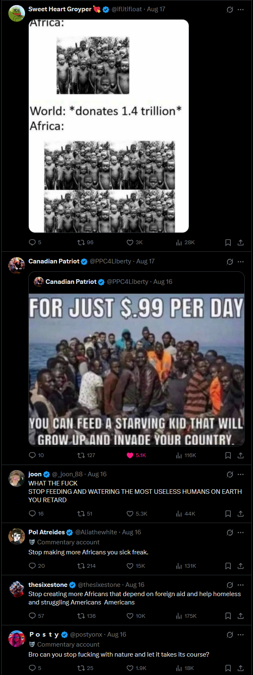The image size is (253, 675).
Task: Open thesixestone display name link
Action: point(48,585)
